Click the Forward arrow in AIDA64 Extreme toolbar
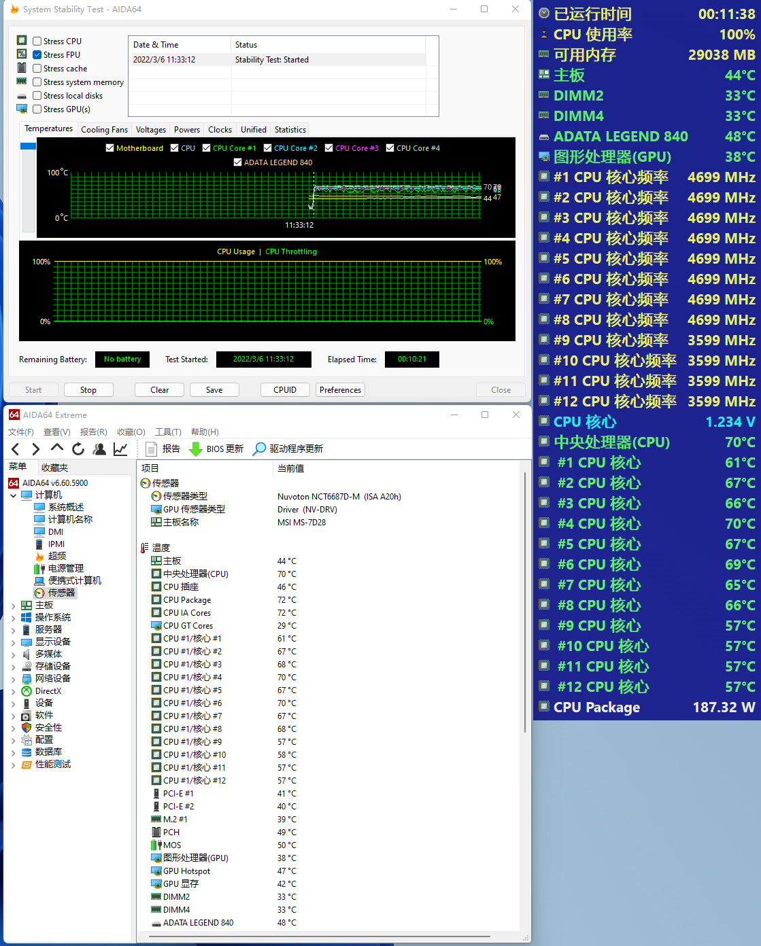 tap(36, 449)
